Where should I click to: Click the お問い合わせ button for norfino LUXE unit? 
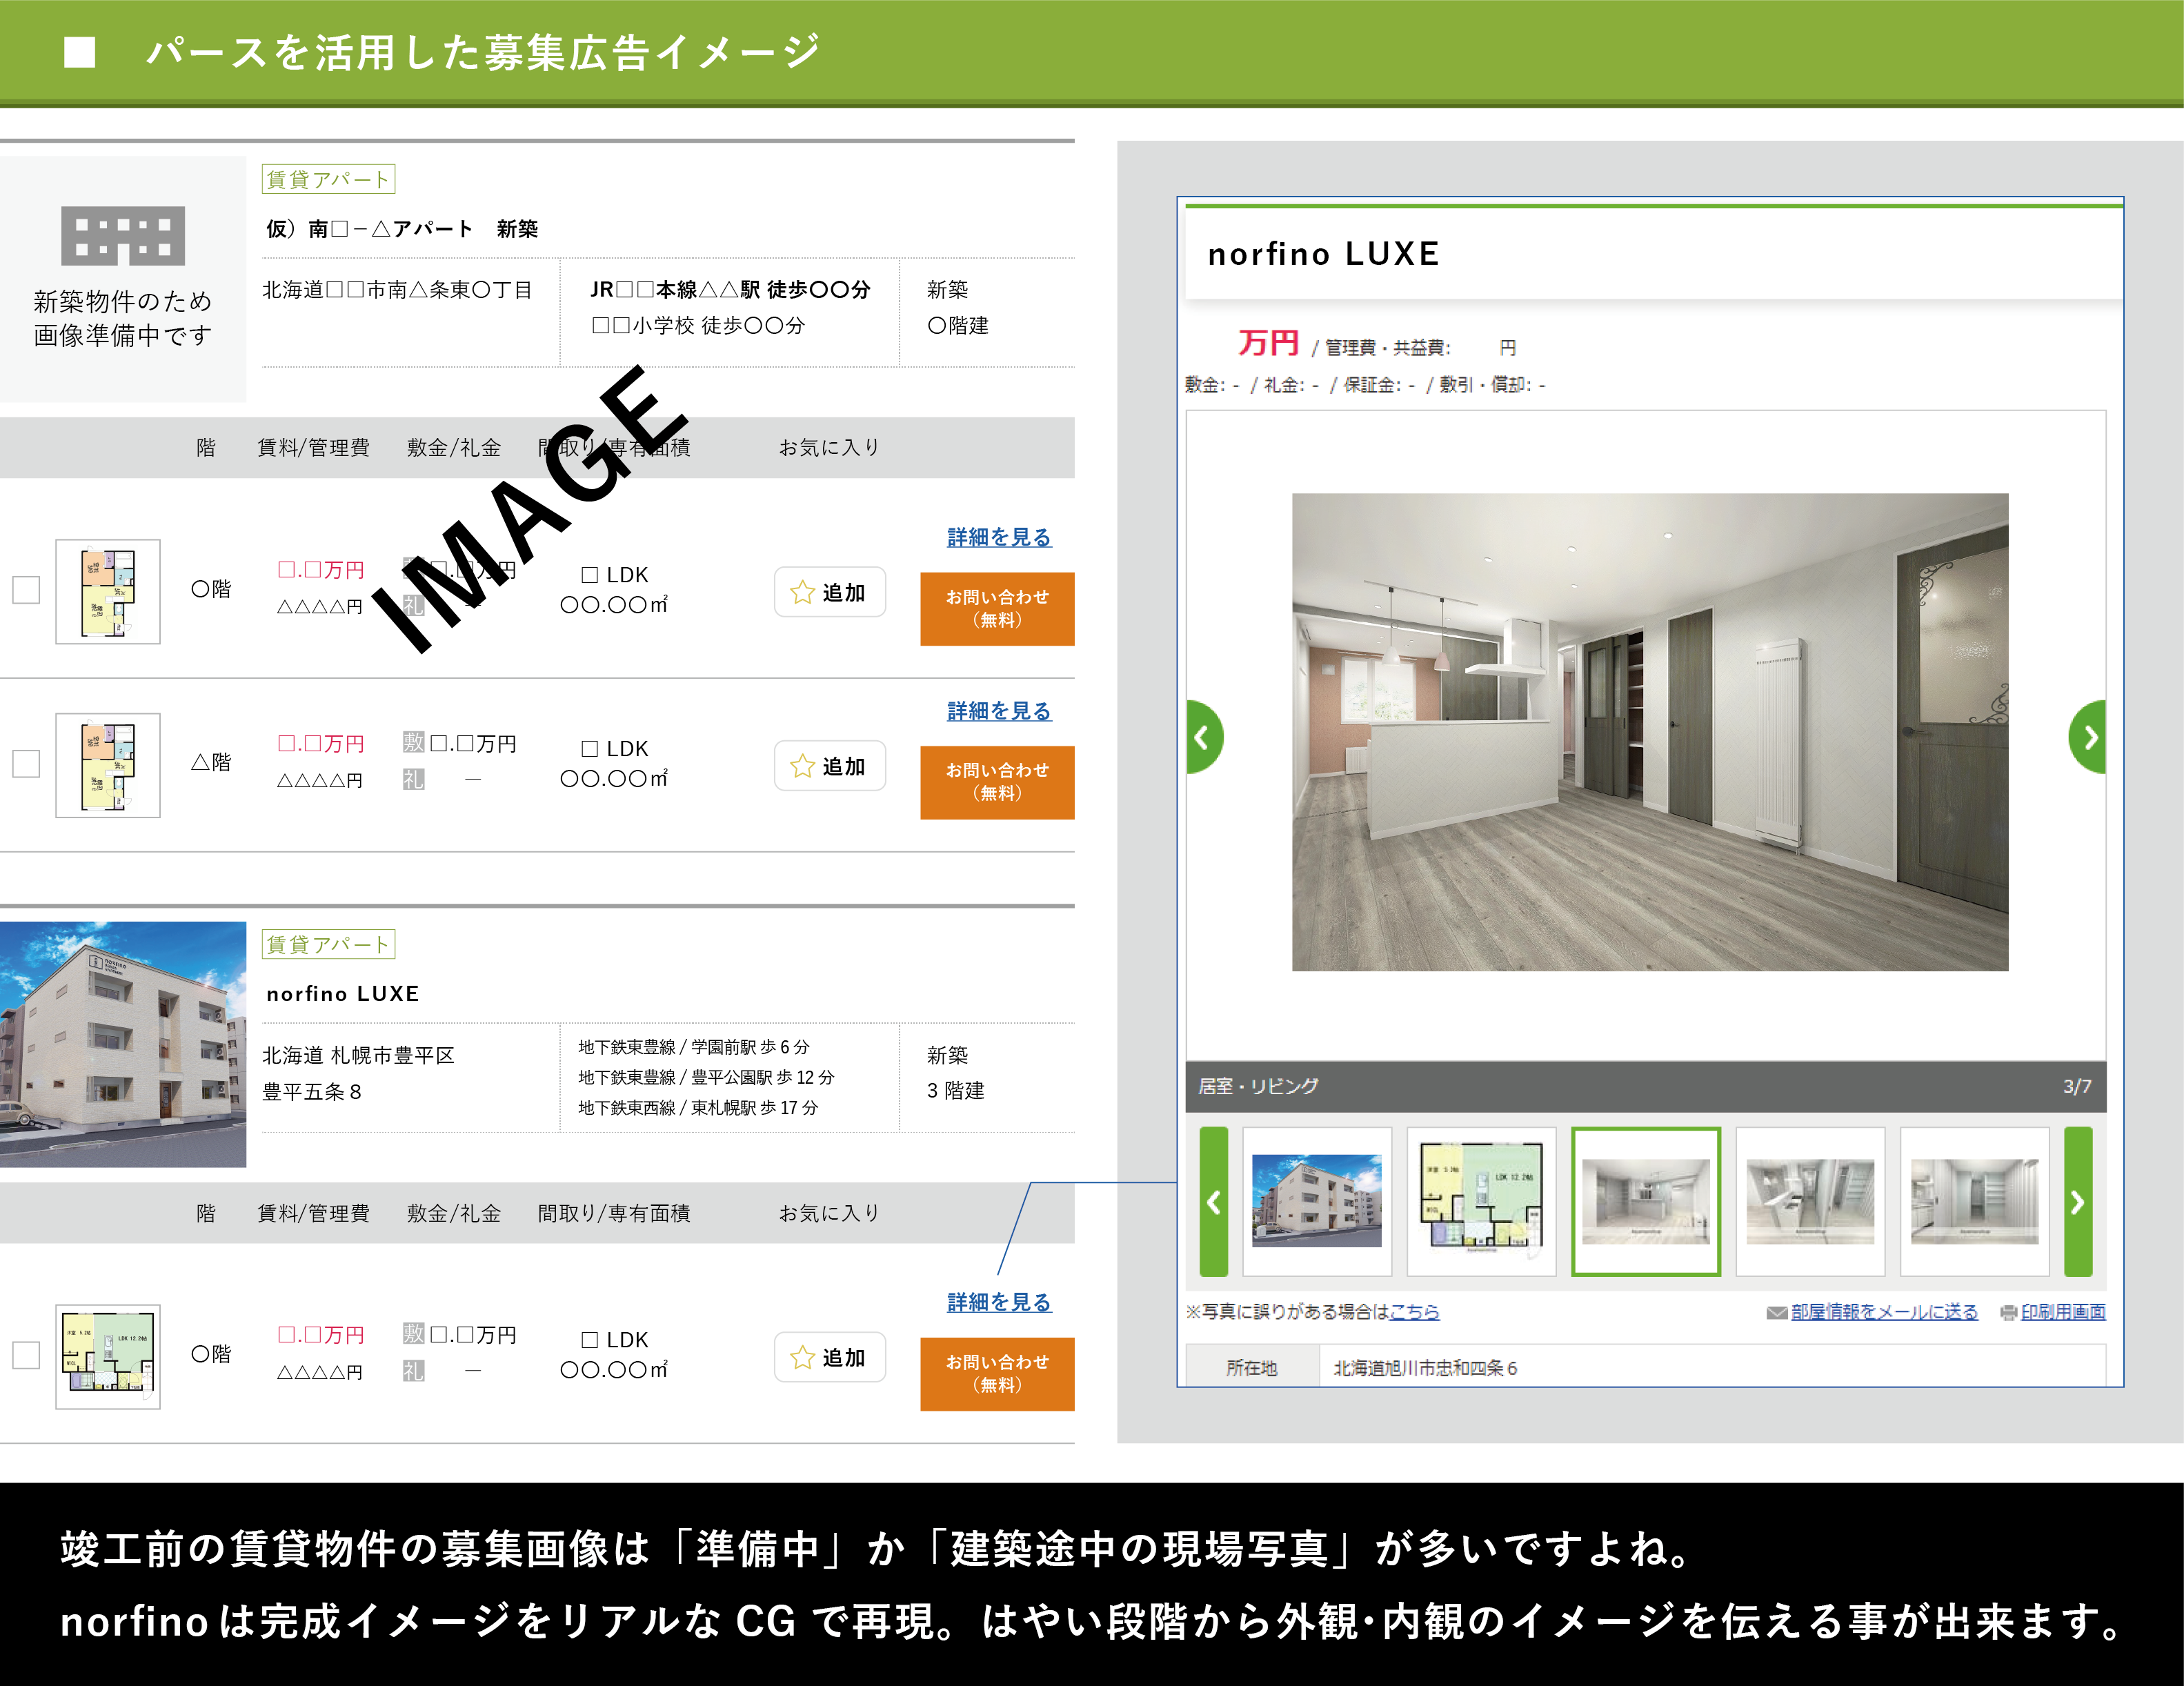point(998,1374)
